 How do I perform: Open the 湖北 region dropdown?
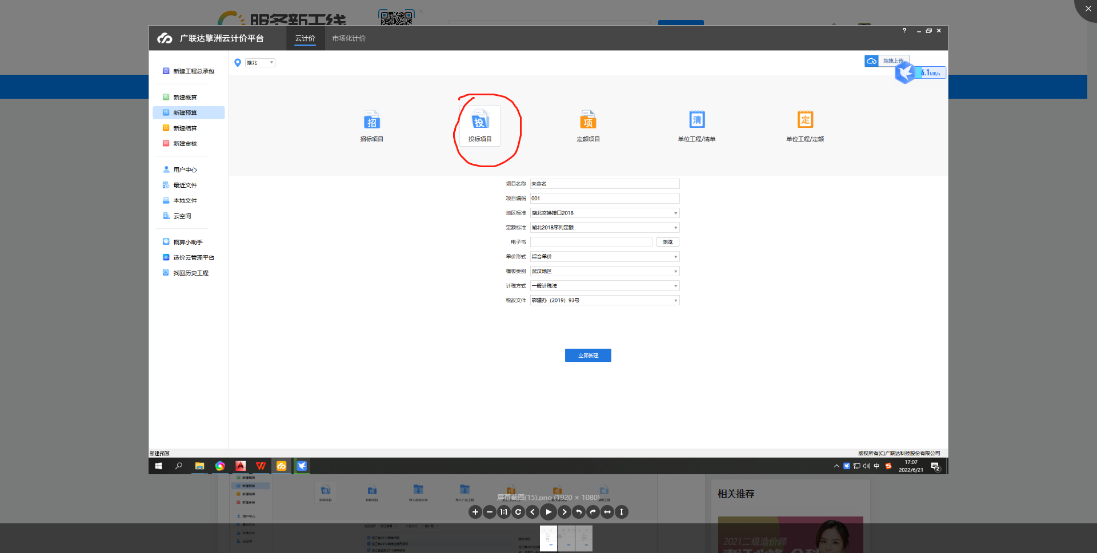point(260,63)
